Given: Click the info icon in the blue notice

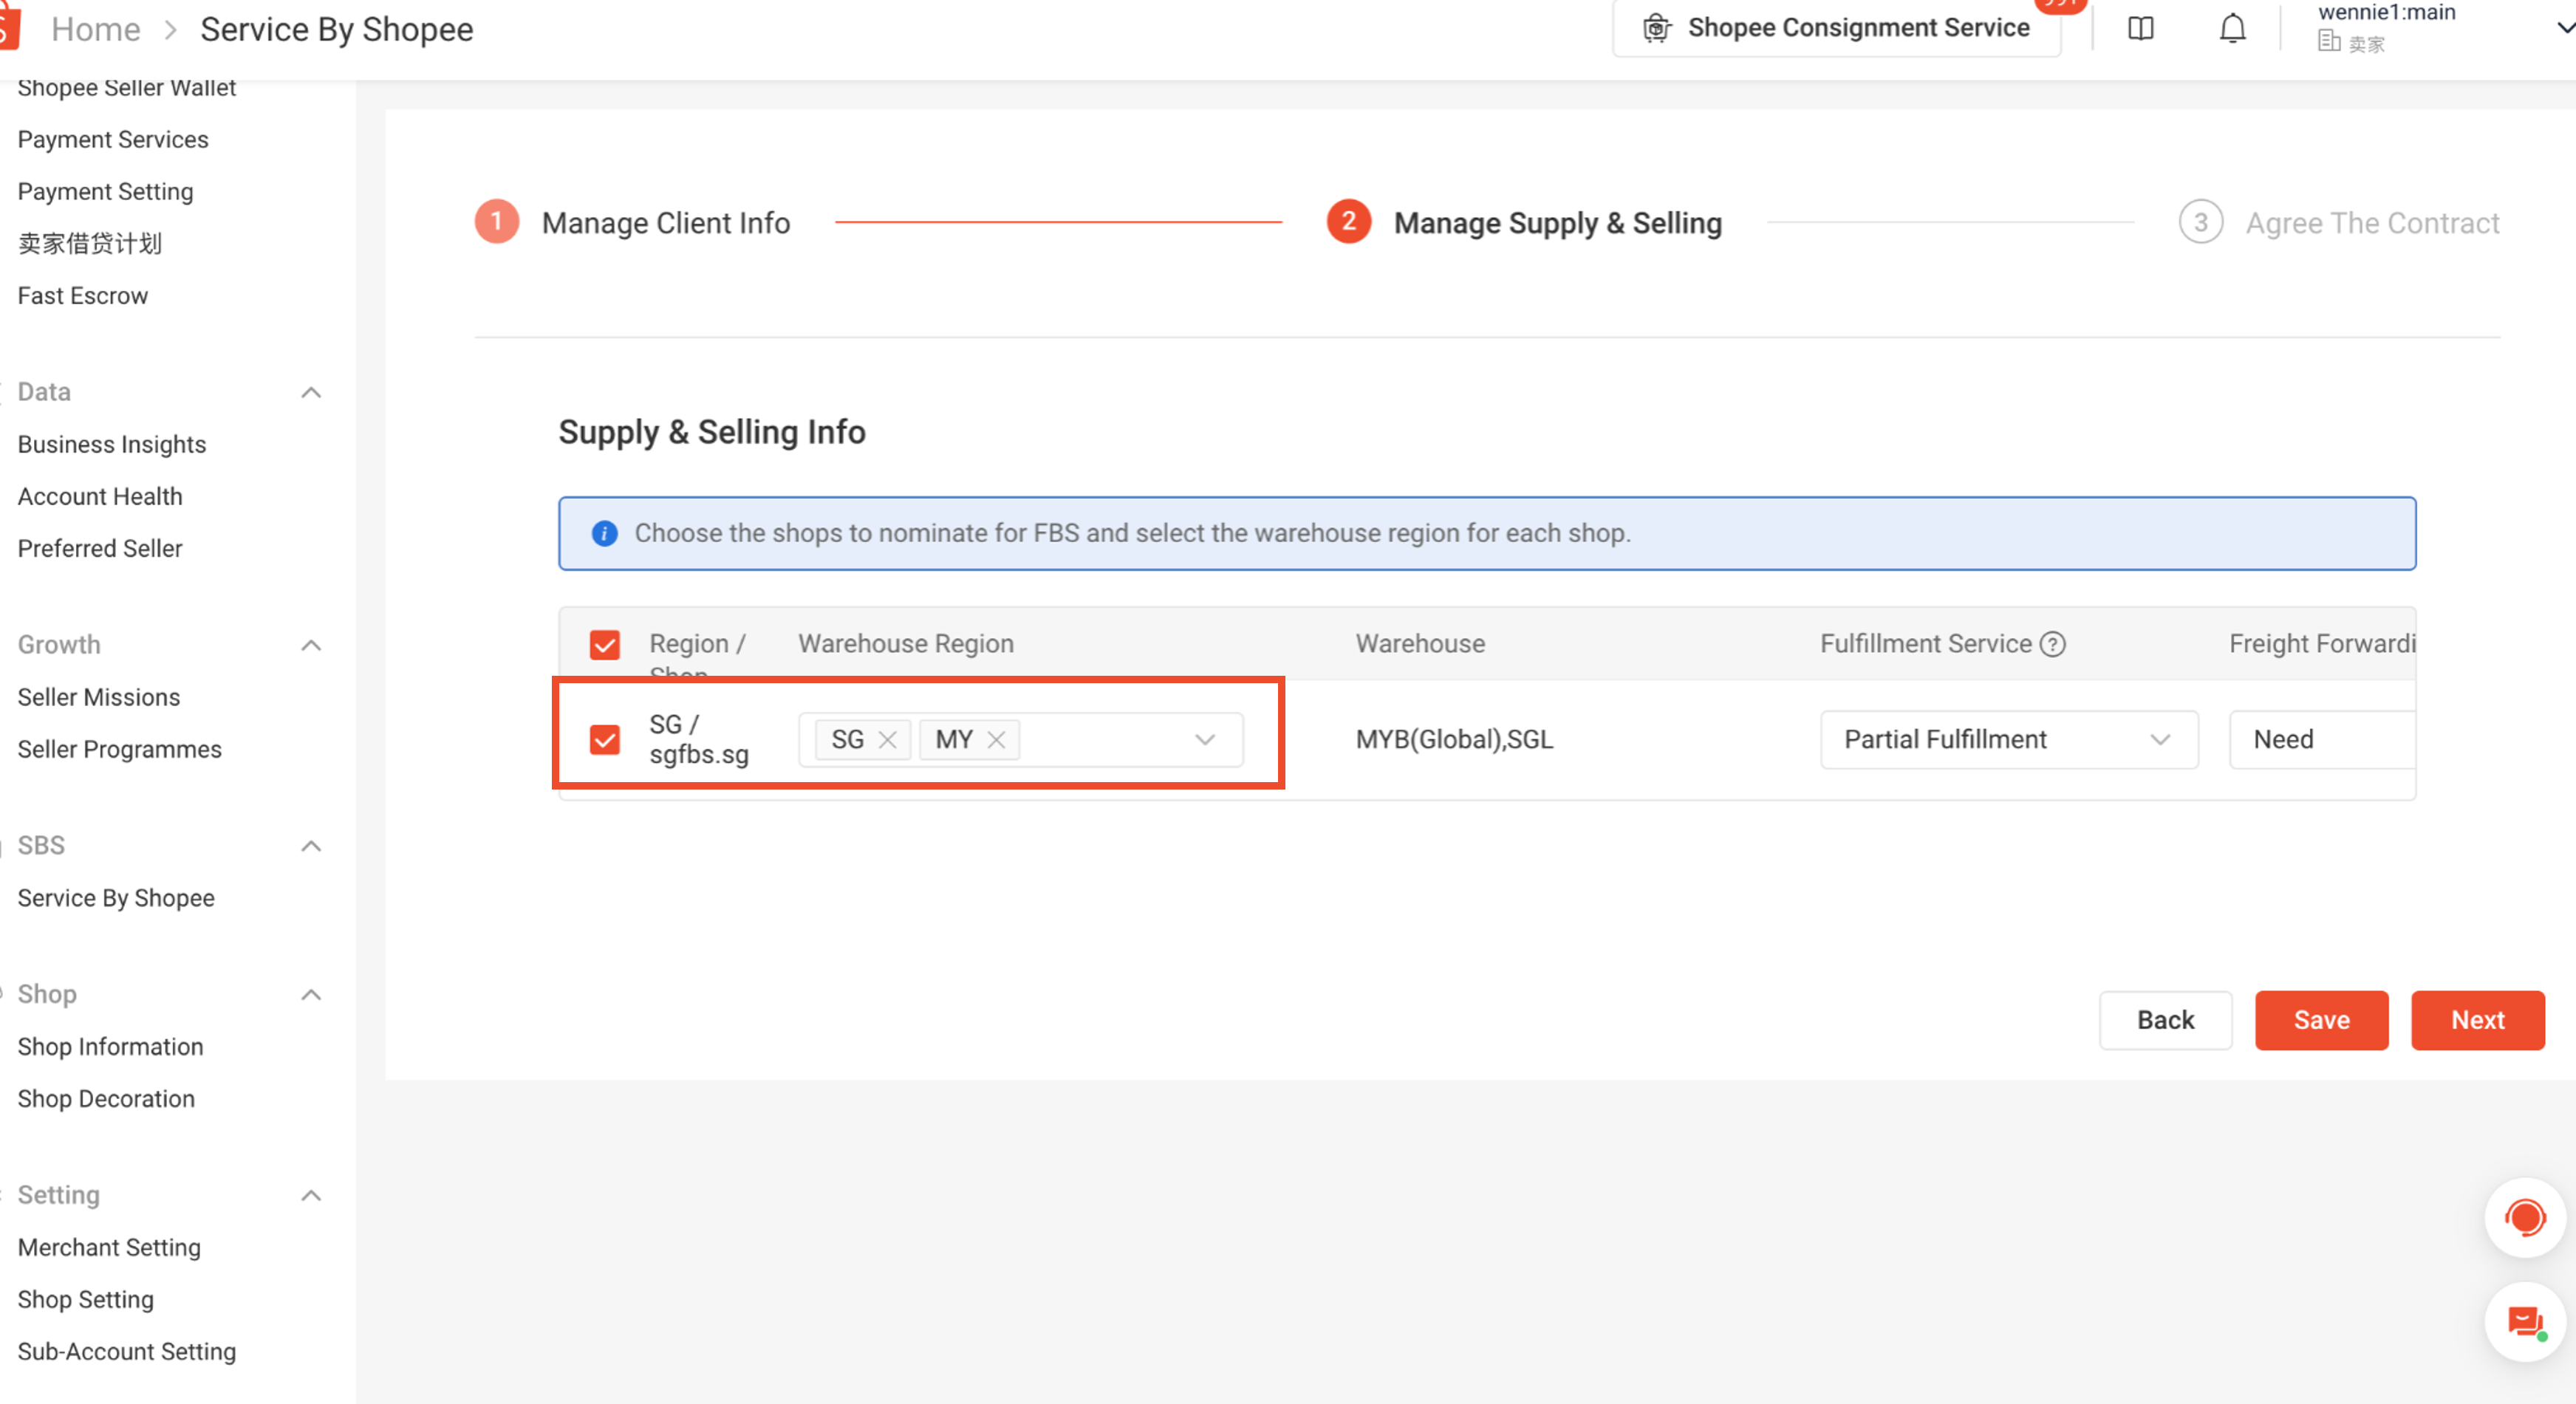Looking at the screenshot, I should point(604,533).
